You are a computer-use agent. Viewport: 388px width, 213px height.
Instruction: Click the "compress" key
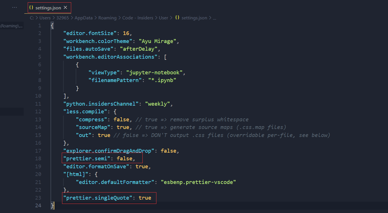pyautogui.click(x=91, y=120)
